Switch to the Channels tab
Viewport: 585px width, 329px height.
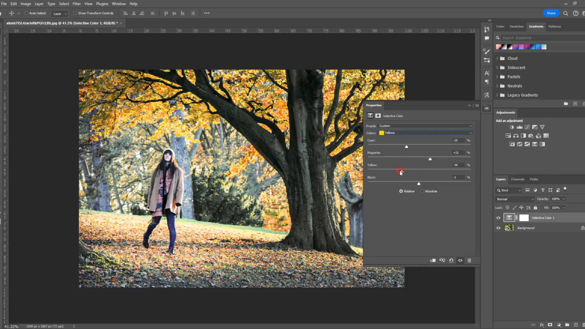pyautogui.click(x=518, y=179)
